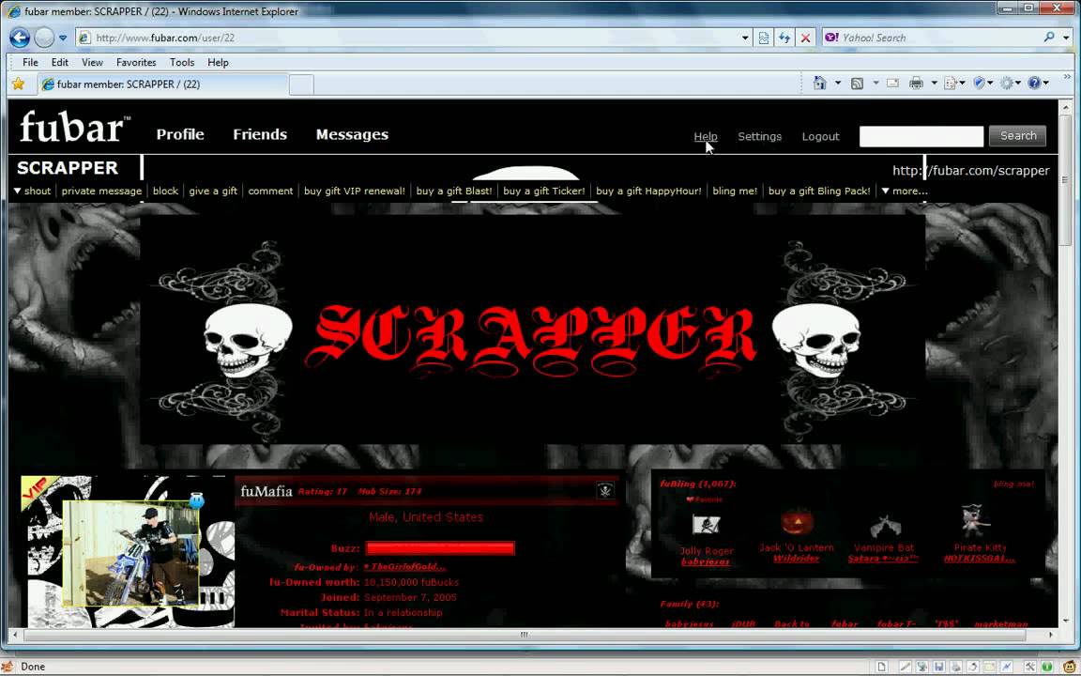1081x676 pixels.
Task: Click buy a gift Bling Pack! link
Action: pyautogui.click(x=819, y=192)
